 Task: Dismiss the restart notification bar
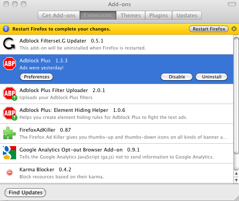pyautogui.click(x=234, y=29)
